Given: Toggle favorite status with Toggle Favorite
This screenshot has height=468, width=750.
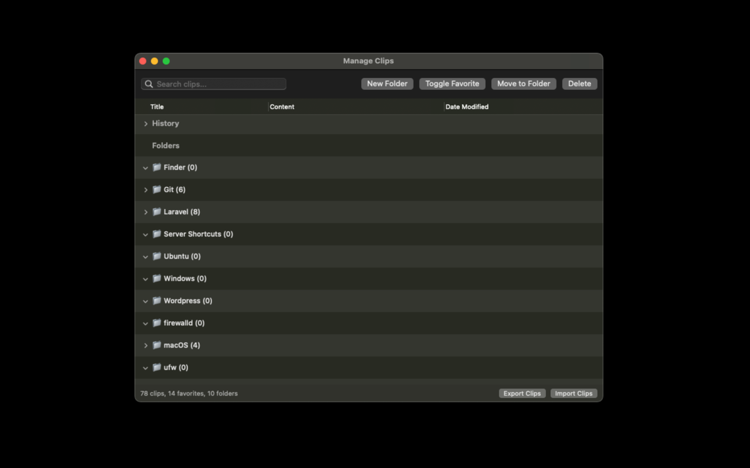Looking at the screenshot, I should [x=452, y=84].
